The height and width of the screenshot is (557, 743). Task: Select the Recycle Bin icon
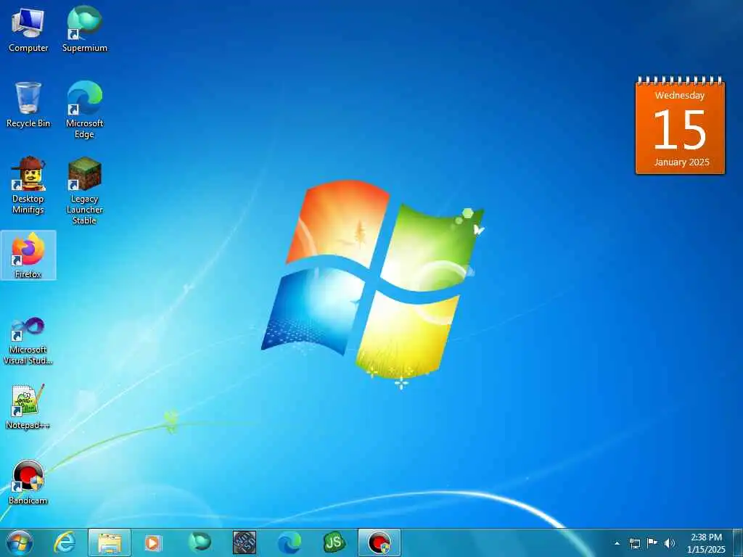pyautogui.click(x=28, y=104)
